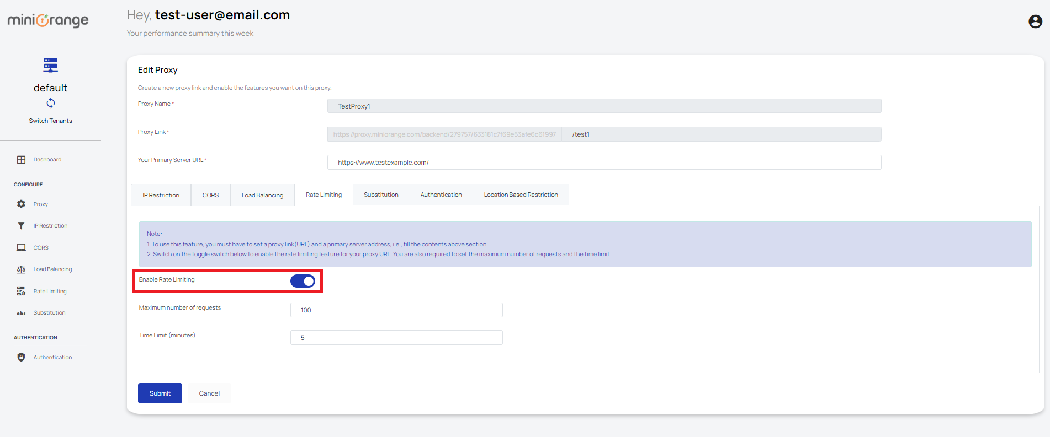Open CORS sidebar link

[x=41, y=248]
